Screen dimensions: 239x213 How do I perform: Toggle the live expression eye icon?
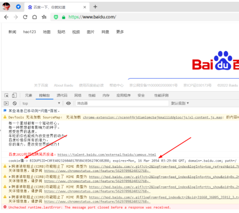(68, 103)
